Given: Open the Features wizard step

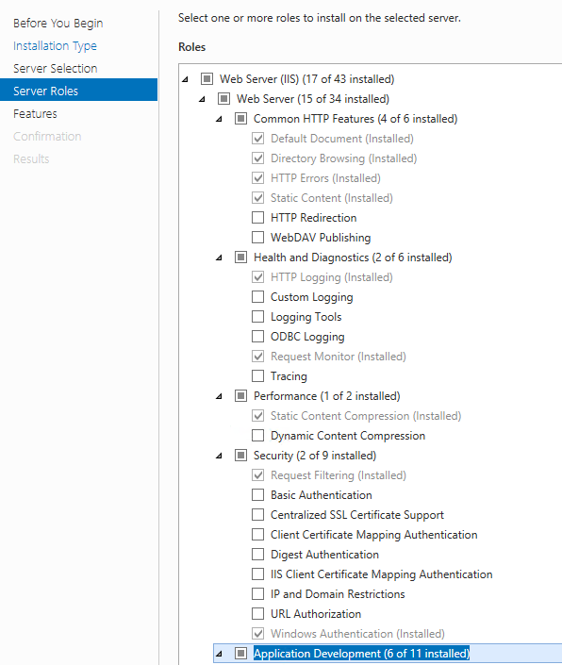Looking at the screenshot, I should coord(35,113).
